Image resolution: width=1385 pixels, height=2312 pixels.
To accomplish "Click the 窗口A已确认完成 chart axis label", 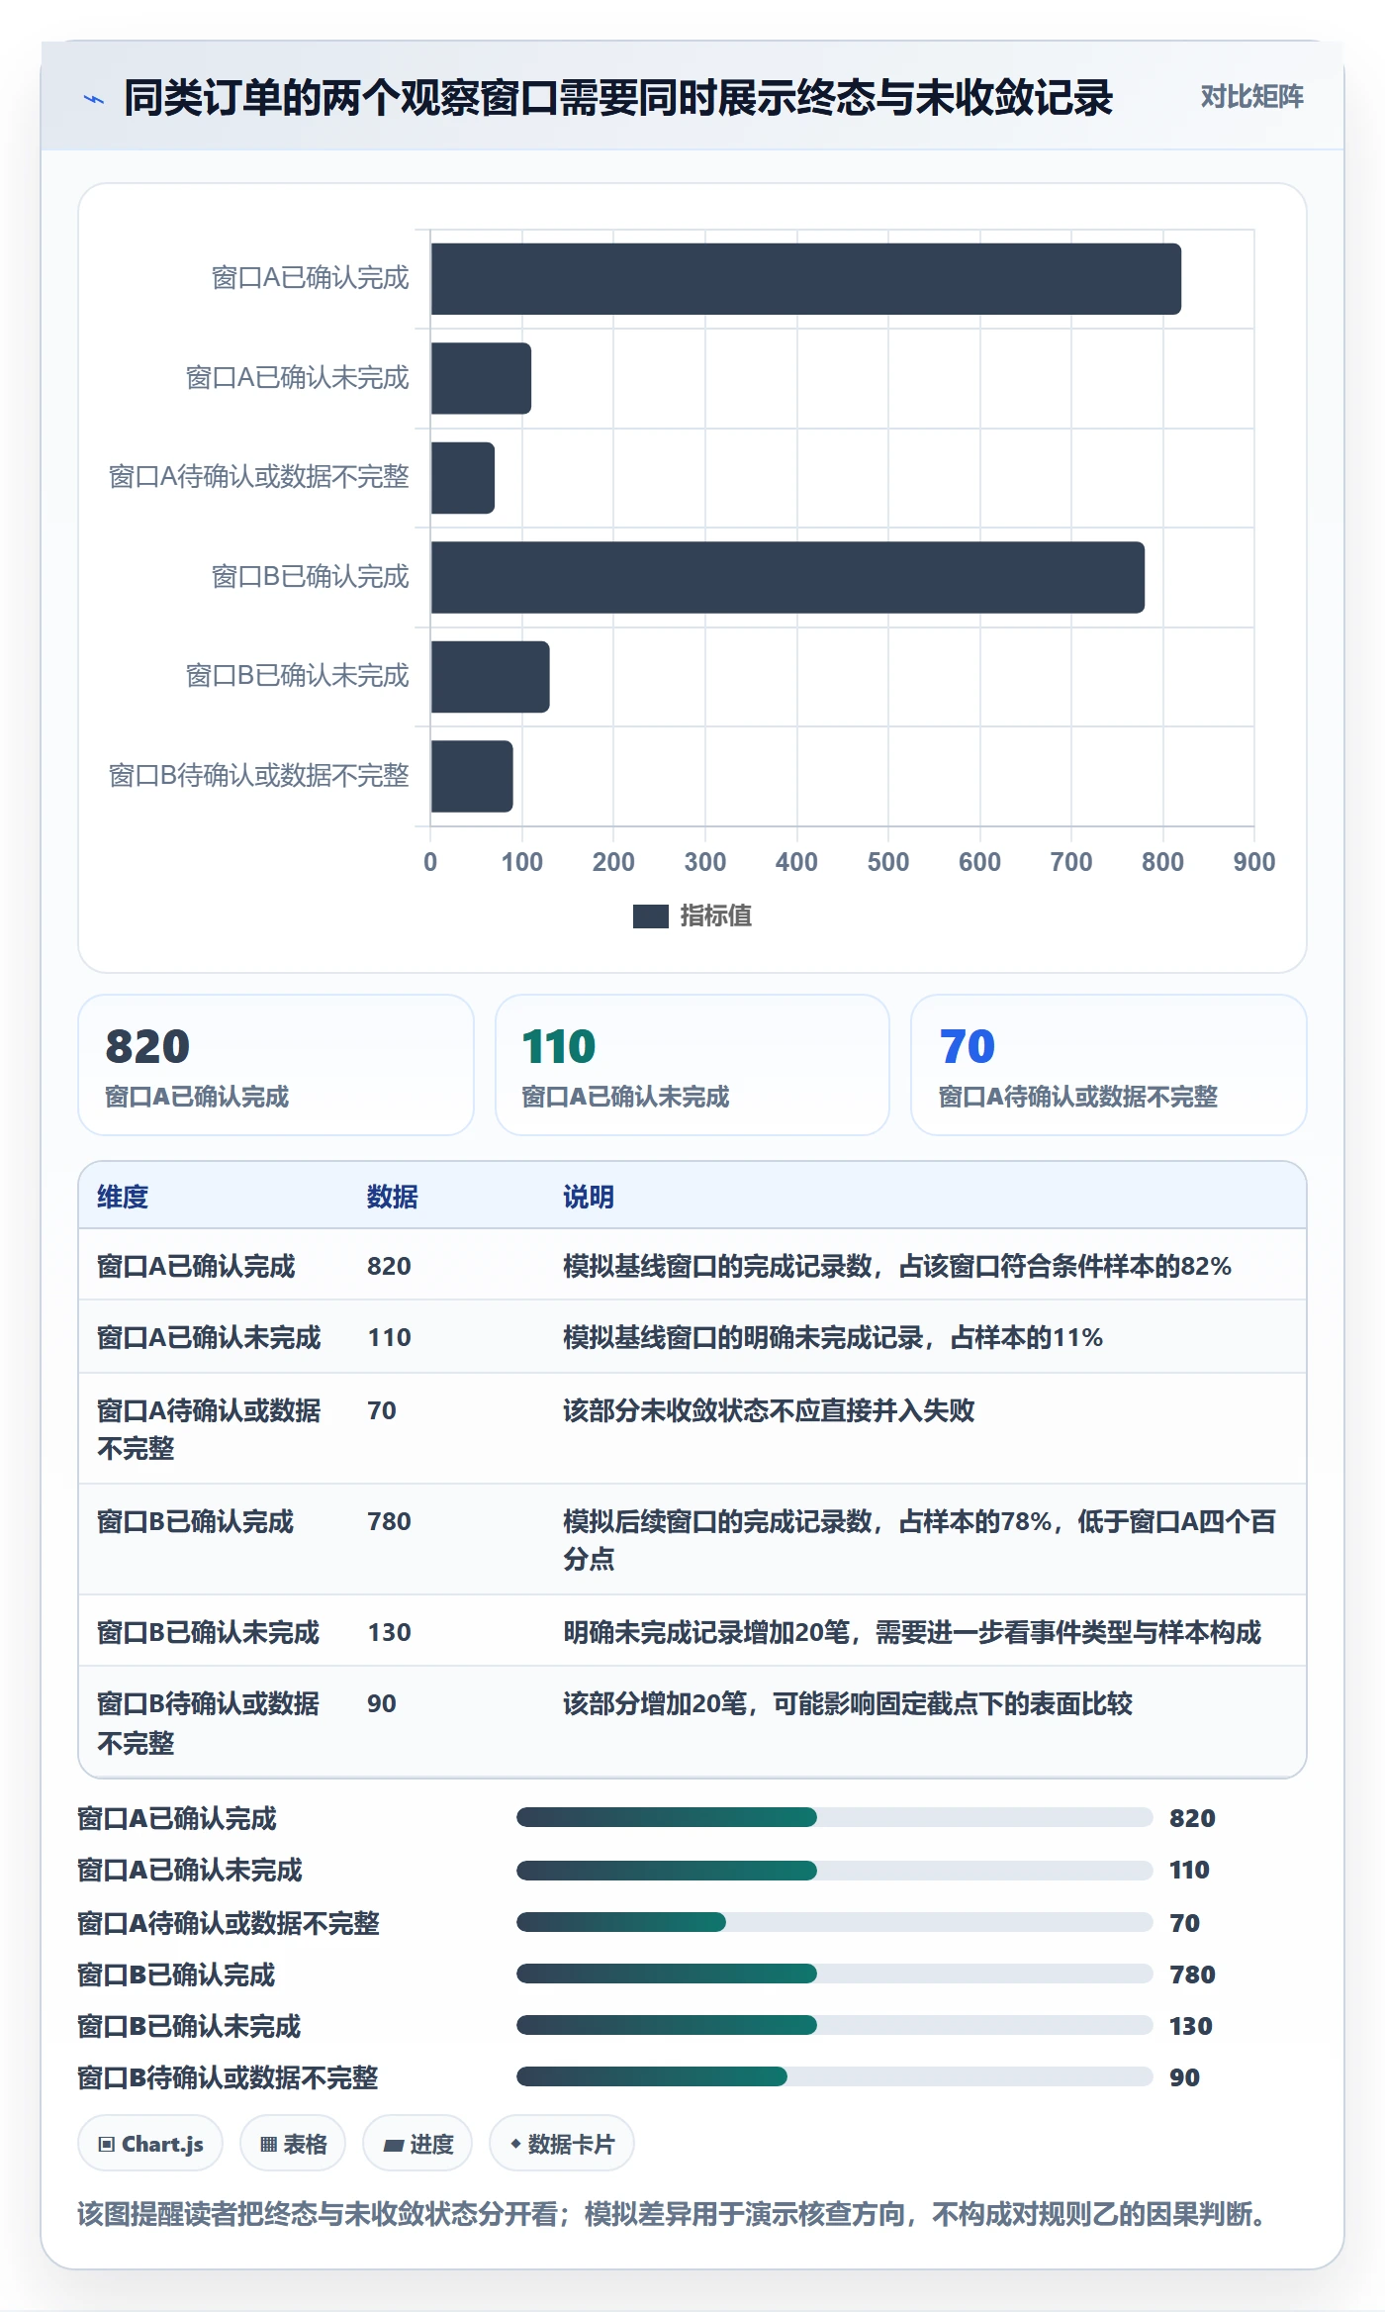I will pyautogui.click(x=310, y=278).
